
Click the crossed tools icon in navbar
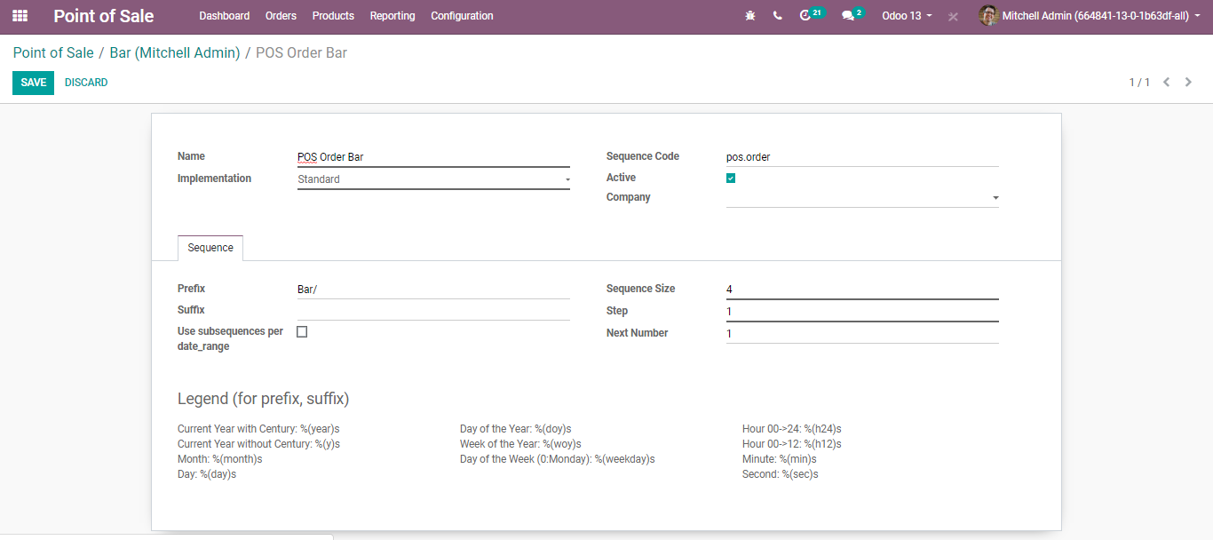coord(953,16)
